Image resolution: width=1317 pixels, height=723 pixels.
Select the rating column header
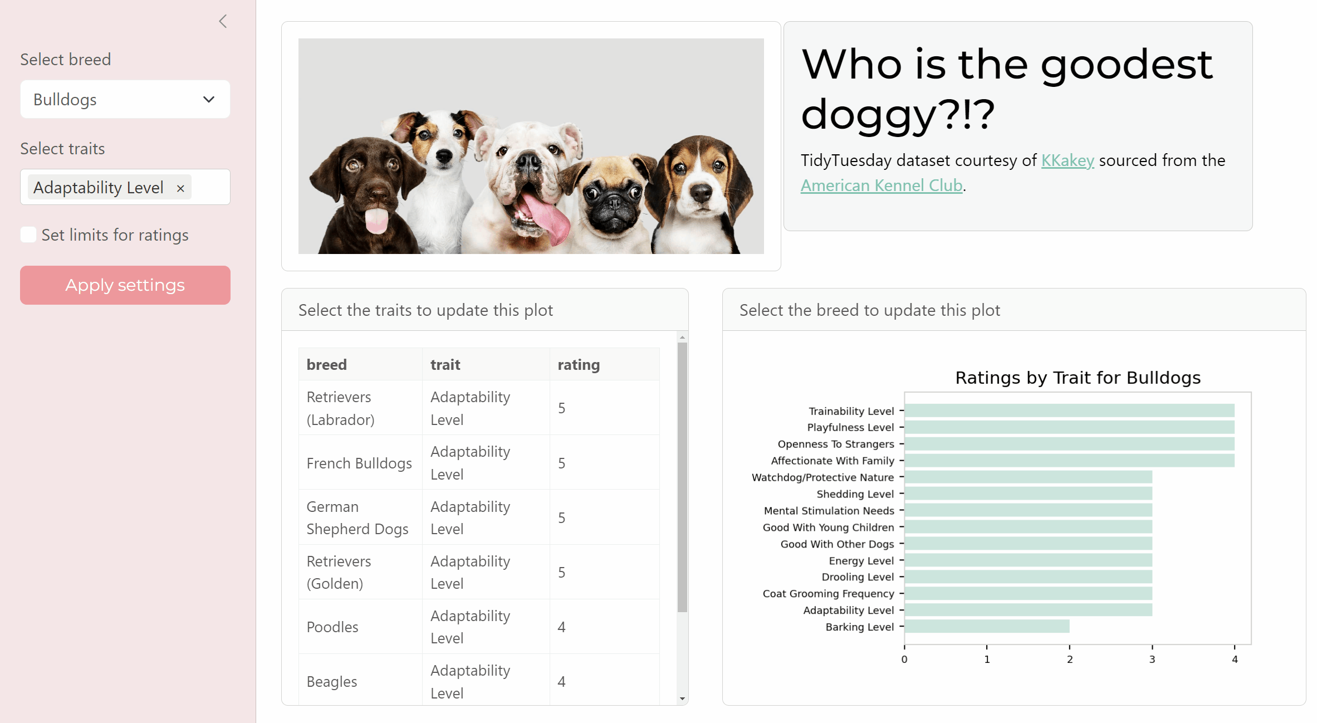[x=579, y=364]
